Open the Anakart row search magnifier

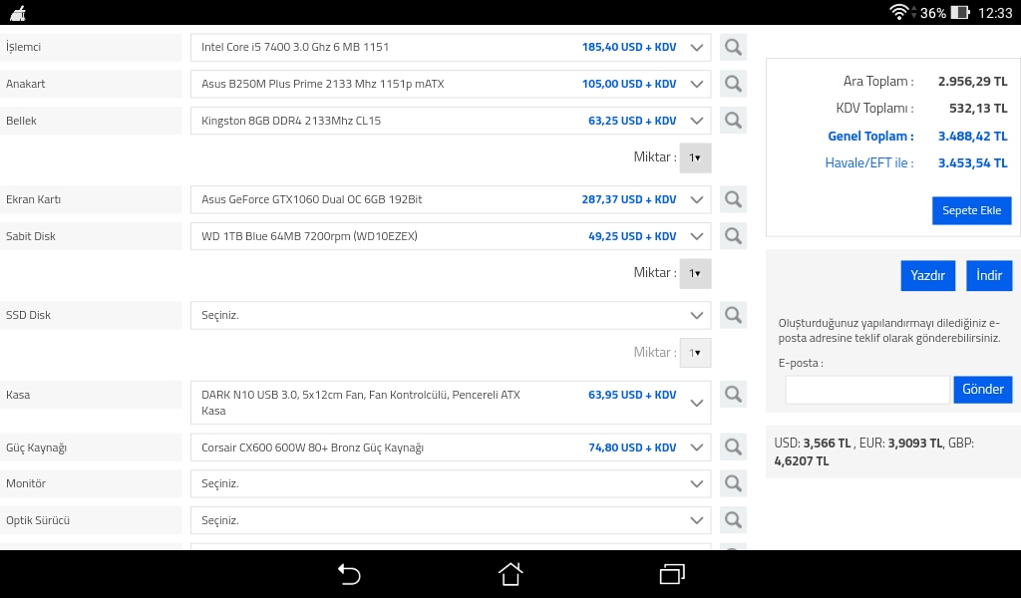click(x=733, y=84)
